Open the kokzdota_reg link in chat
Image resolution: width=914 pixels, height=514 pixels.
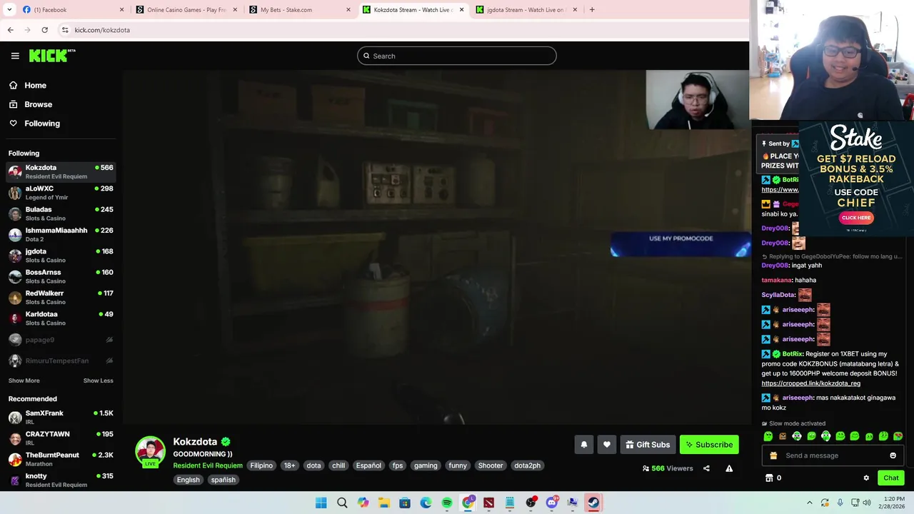click(x=810, y=383)
